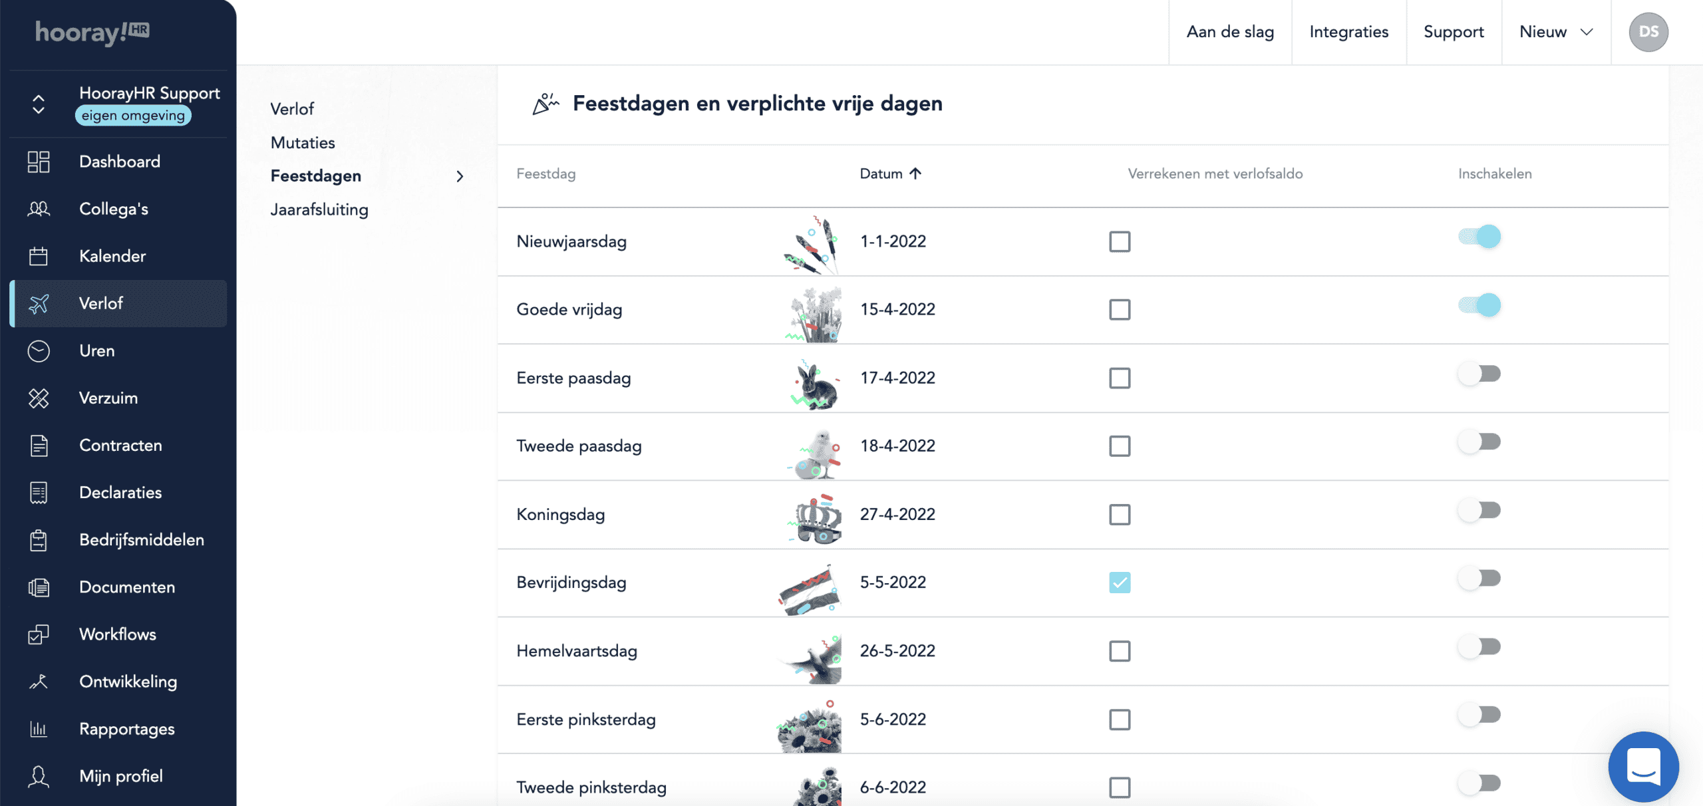Disable the Nieuwjaarsdag holiday toggle

1479,237
